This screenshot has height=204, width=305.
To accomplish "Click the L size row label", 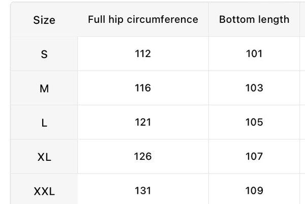I will coord(44,123).
